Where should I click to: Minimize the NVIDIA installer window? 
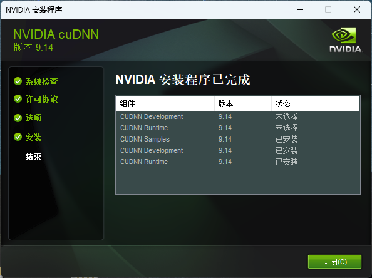[300, 10]
